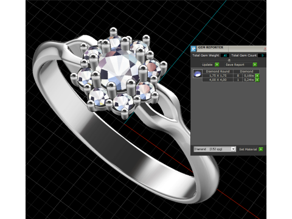292x219 pixels.
Task: Close the Gem Reporter panel
Action: [265, 49]
